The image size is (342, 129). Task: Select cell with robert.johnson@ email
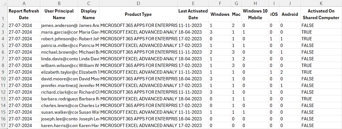pyautogui.click(x=59, y=39)
